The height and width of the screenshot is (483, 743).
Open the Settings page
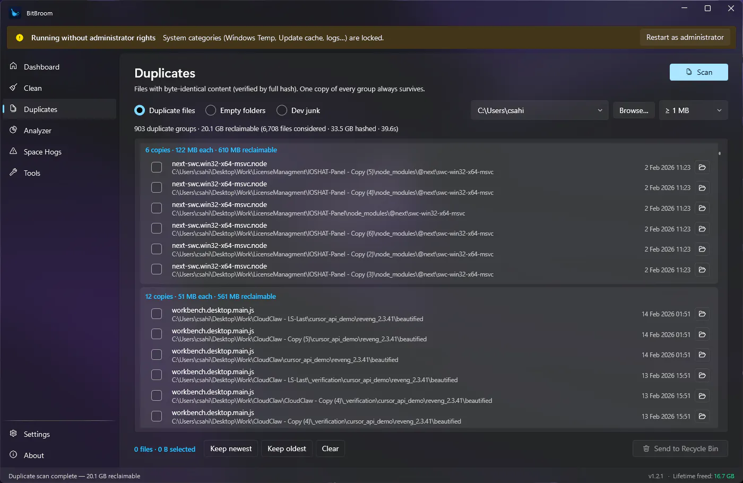pos(59,434)
